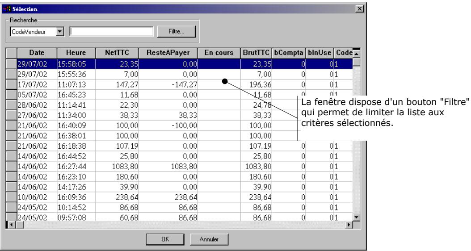Click the vertical scrollbar down arrow
Viewport: 471px width, 251px height.
coord(356,217)
